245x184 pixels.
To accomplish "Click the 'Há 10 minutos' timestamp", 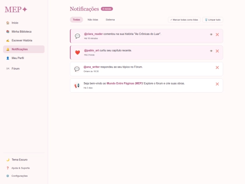I will coord(91,38).
